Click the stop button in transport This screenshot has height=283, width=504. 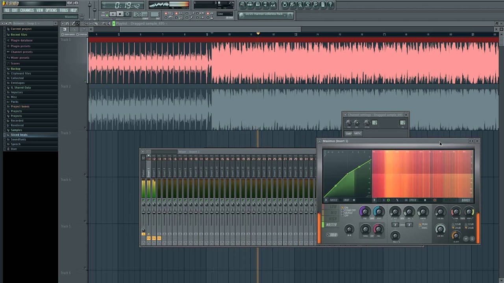click(x=120, y=14)
